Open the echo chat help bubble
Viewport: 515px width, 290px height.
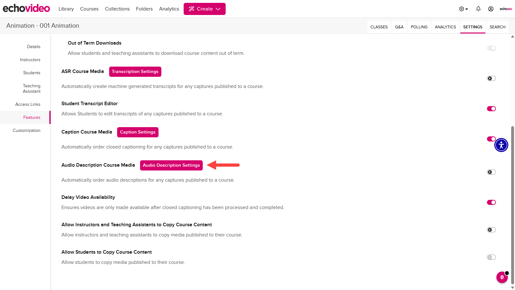tap(502, 277)
